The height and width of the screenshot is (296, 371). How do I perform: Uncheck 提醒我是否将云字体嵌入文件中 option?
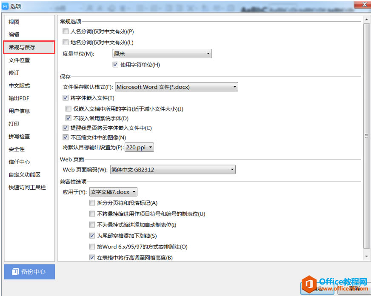tap(65, 128)
